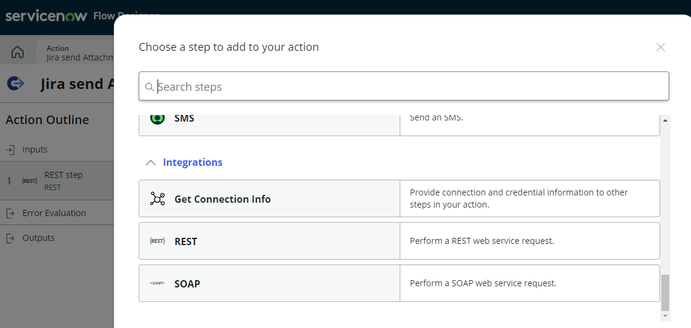Viewport: 691px width, 328px height.
Task: Collapse the Integrations section chevron
Action: tap(151, 163)
